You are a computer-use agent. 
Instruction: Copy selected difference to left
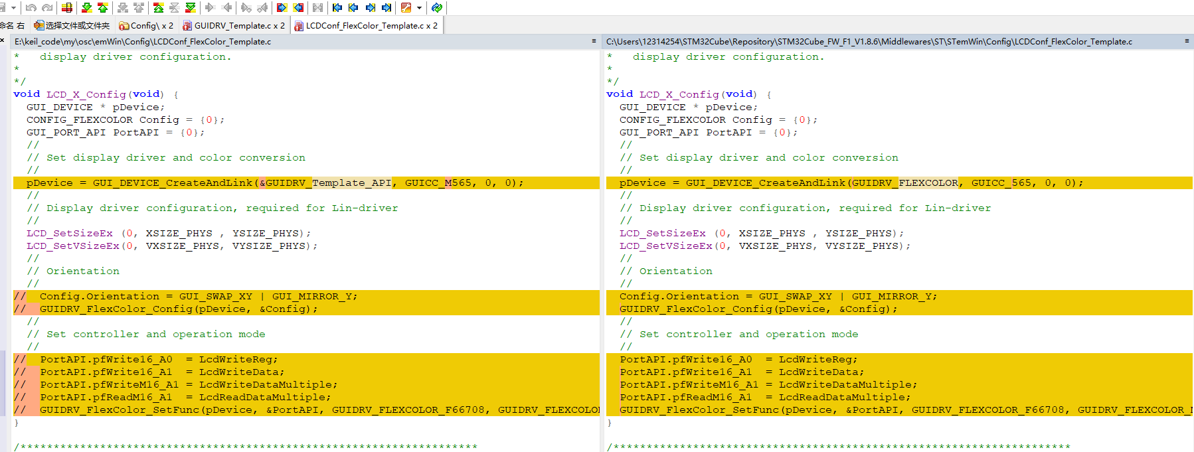click(226, 7)
